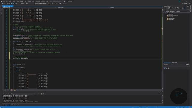Open 'Show output from' Debug dropdown
192x108 pixels.
22,94
